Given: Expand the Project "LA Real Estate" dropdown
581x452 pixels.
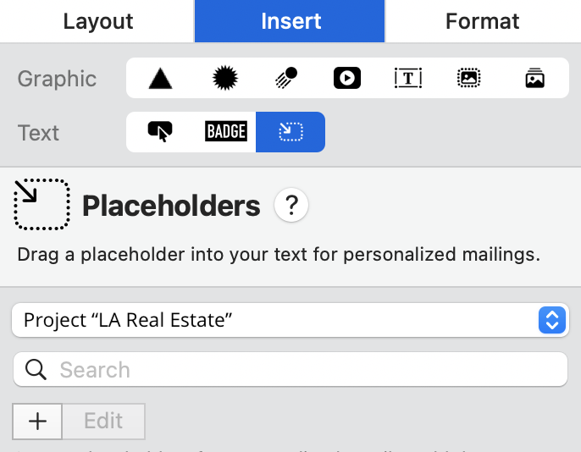Looking at the screenshot, I should (x=289, y=320).
